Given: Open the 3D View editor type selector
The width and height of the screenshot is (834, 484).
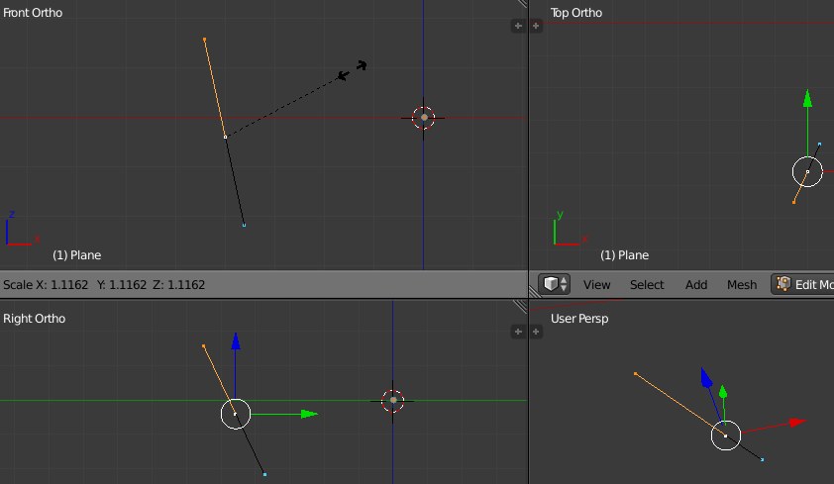Looking at the screenshot, I should (x=554, y=284).
